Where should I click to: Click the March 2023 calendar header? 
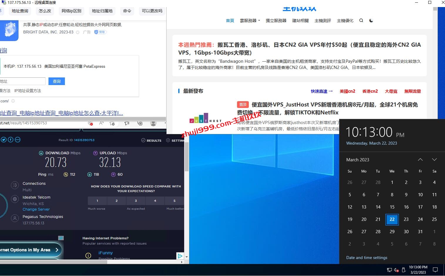click(357, 160)
